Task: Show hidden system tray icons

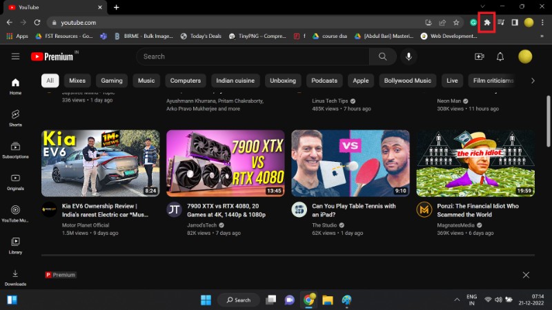Action: [x=456, y=300]
